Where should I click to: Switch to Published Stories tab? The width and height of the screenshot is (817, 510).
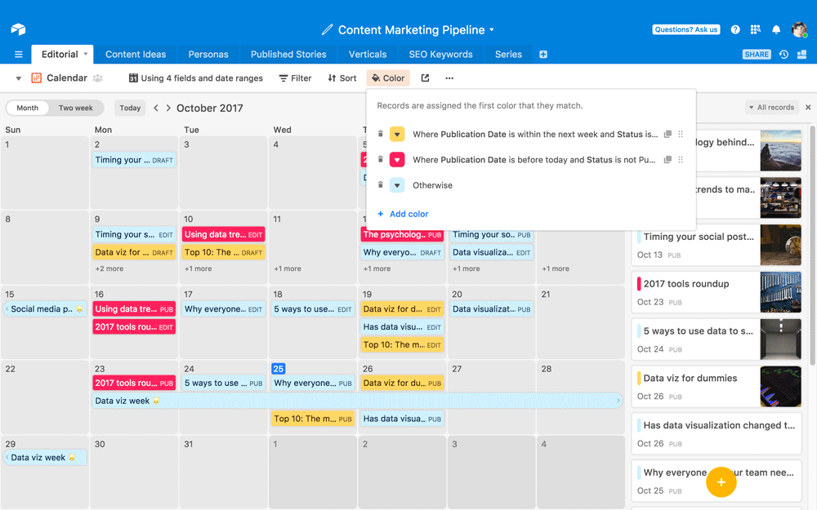click(288, 54)
